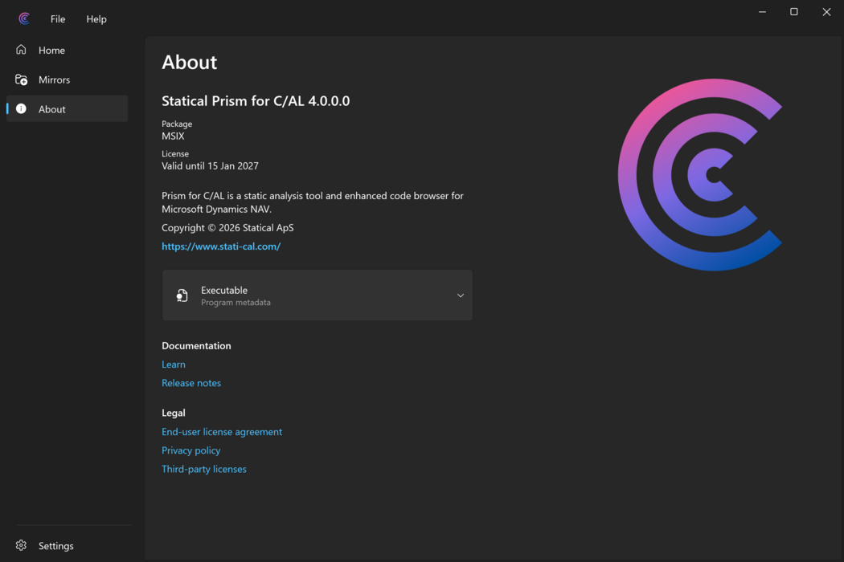This screenshot has height=562, width=844.
Task: Close the application window
Action: 827,12
